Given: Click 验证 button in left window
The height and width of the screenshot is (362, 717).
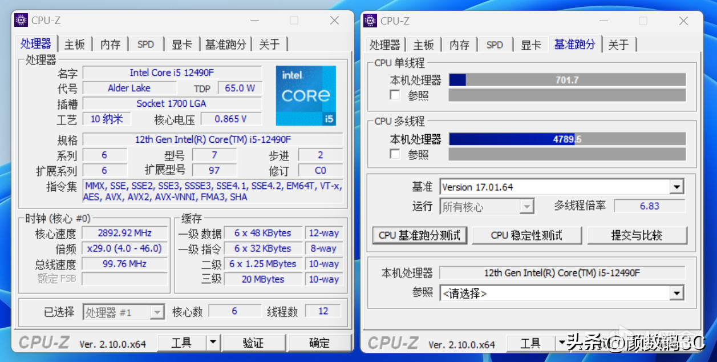Looking at the screenshot, I should click(x=253, y=343).
